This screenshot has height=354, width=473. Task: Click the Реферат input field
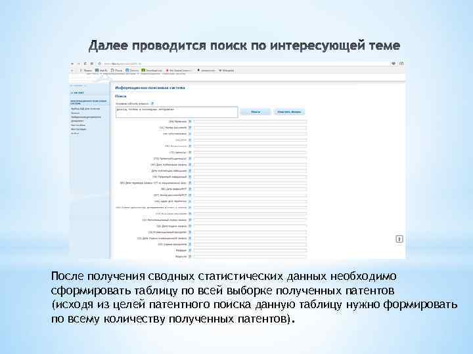coord(250,250)
